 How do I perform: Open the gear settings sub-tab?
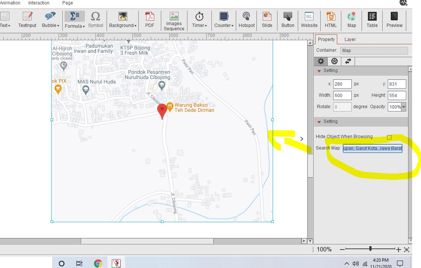click(321, 61)
